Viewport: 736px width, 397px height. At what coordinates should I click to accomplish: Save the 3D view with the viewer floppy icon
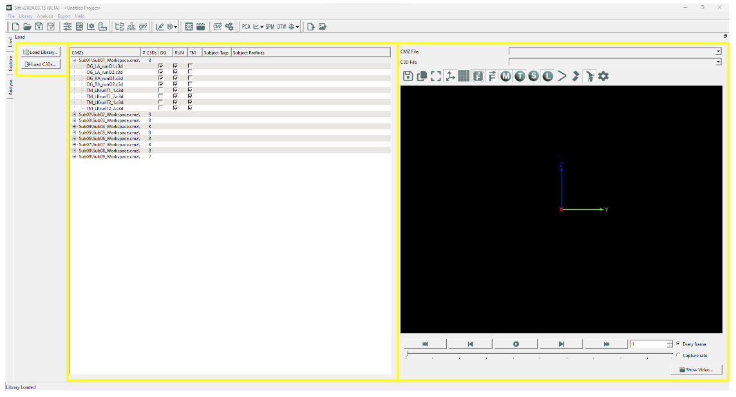coord(408,76)
